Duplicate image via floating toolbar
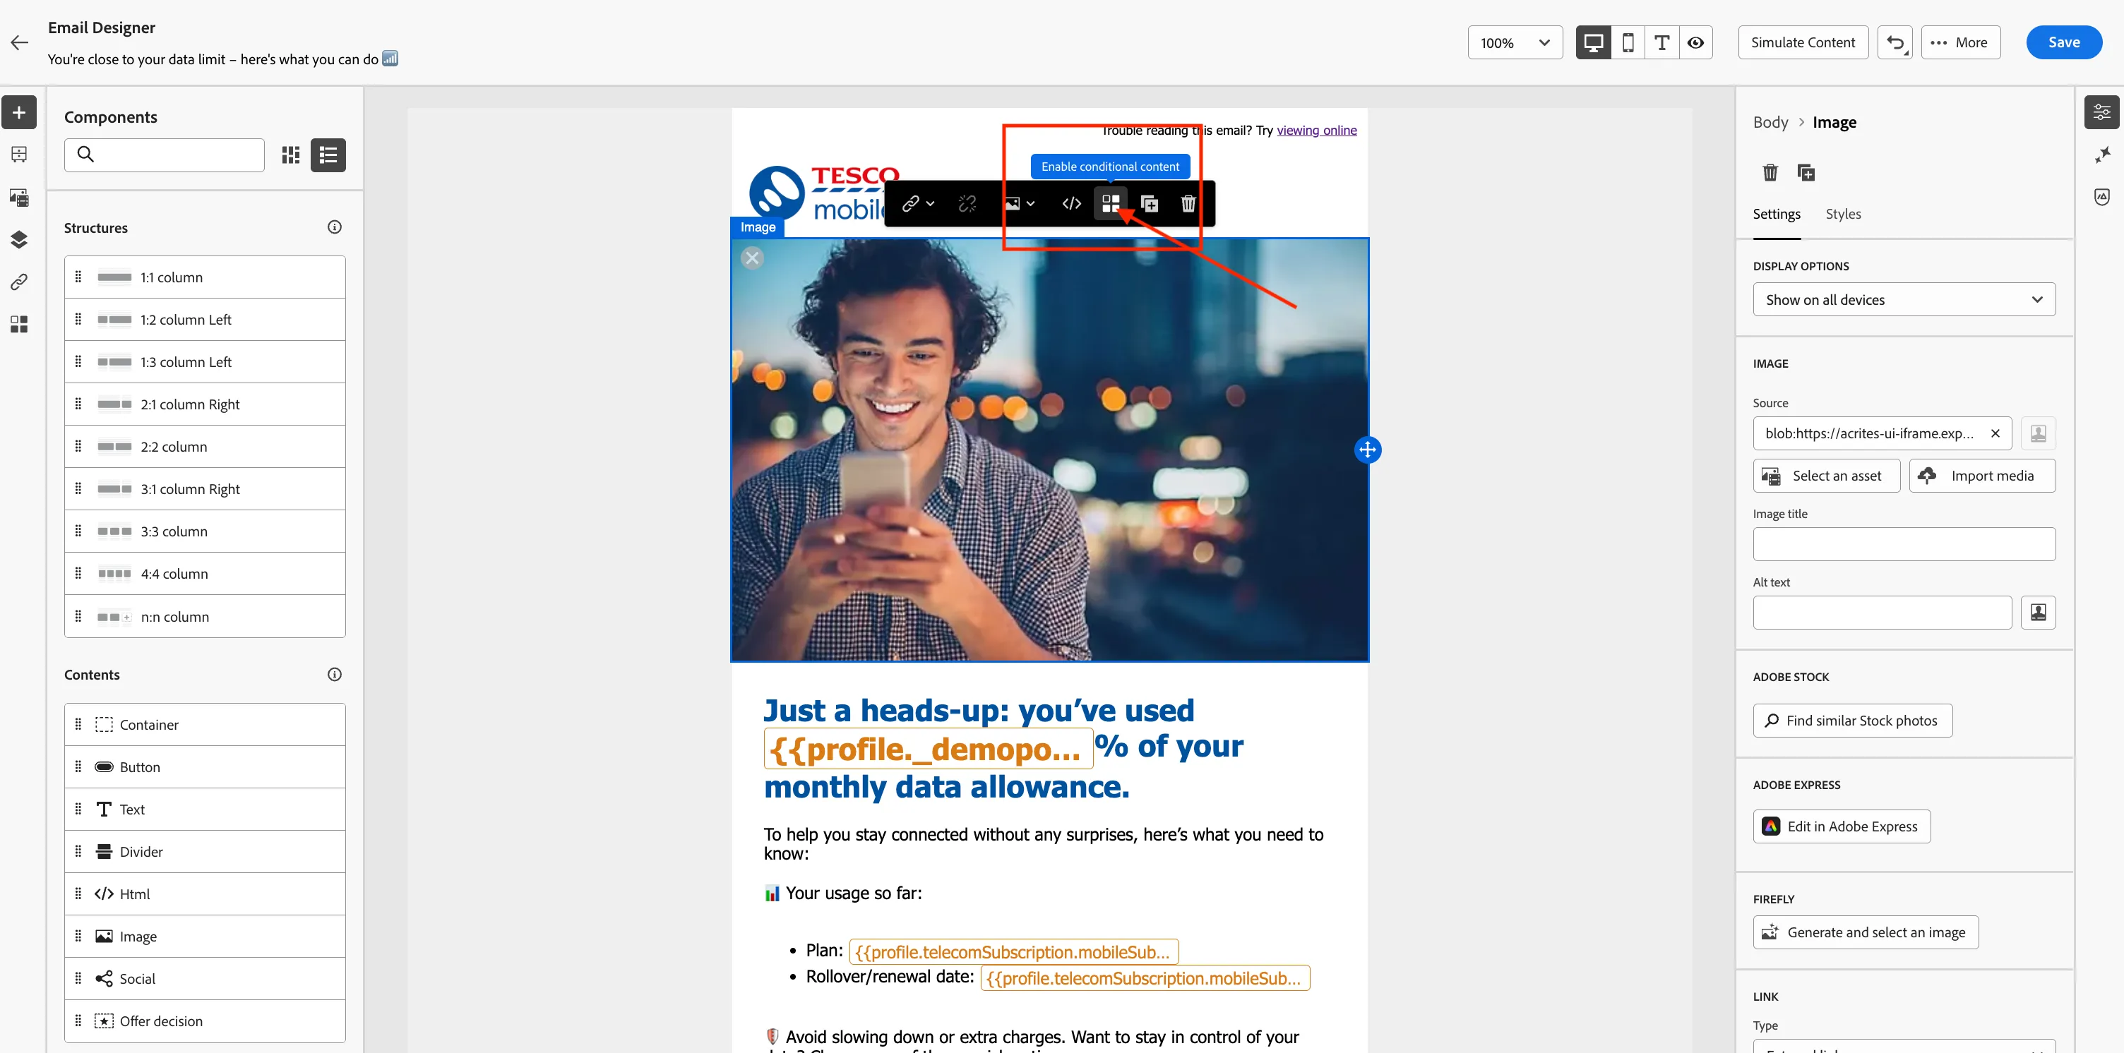 coord(1150,203)
